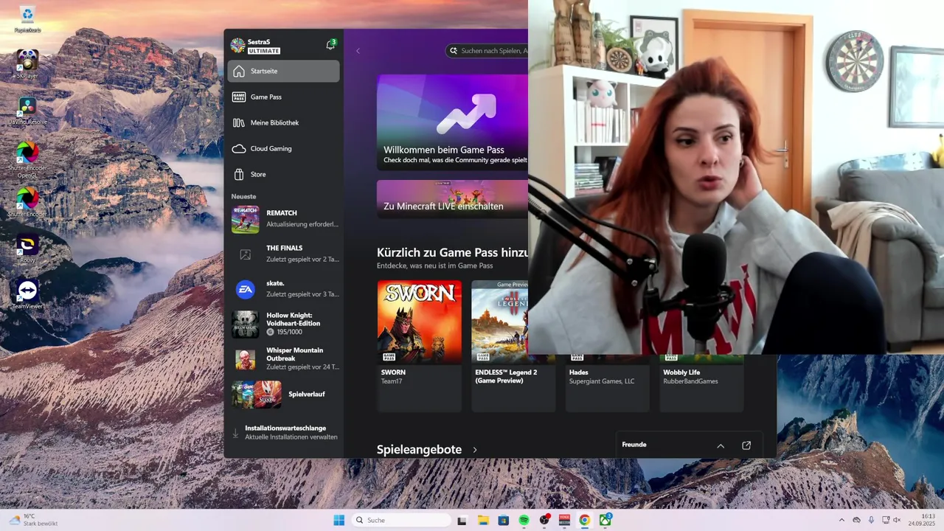Click the Whisper Mountain Outbreak thumbnail

245,359
